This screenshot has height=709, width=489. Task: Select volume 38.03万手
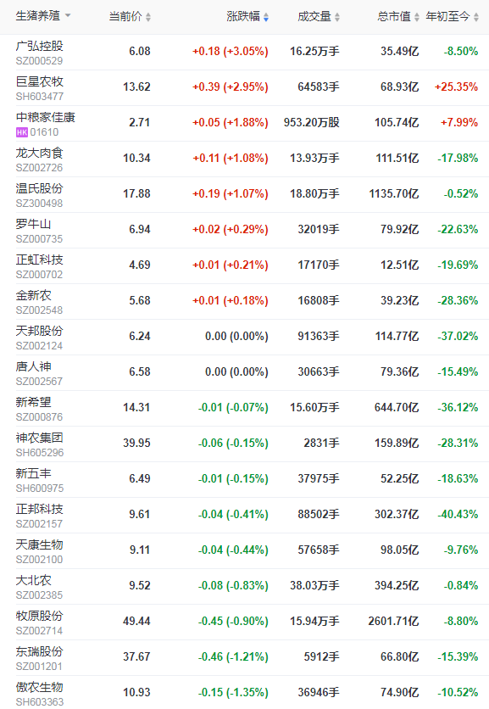[x=314, y=585]
